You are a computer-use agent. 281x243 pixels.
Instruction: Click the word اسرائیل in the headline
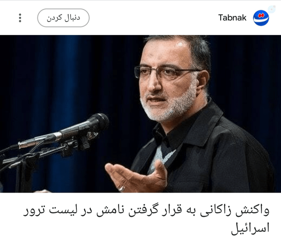click(x=251, y=228)
